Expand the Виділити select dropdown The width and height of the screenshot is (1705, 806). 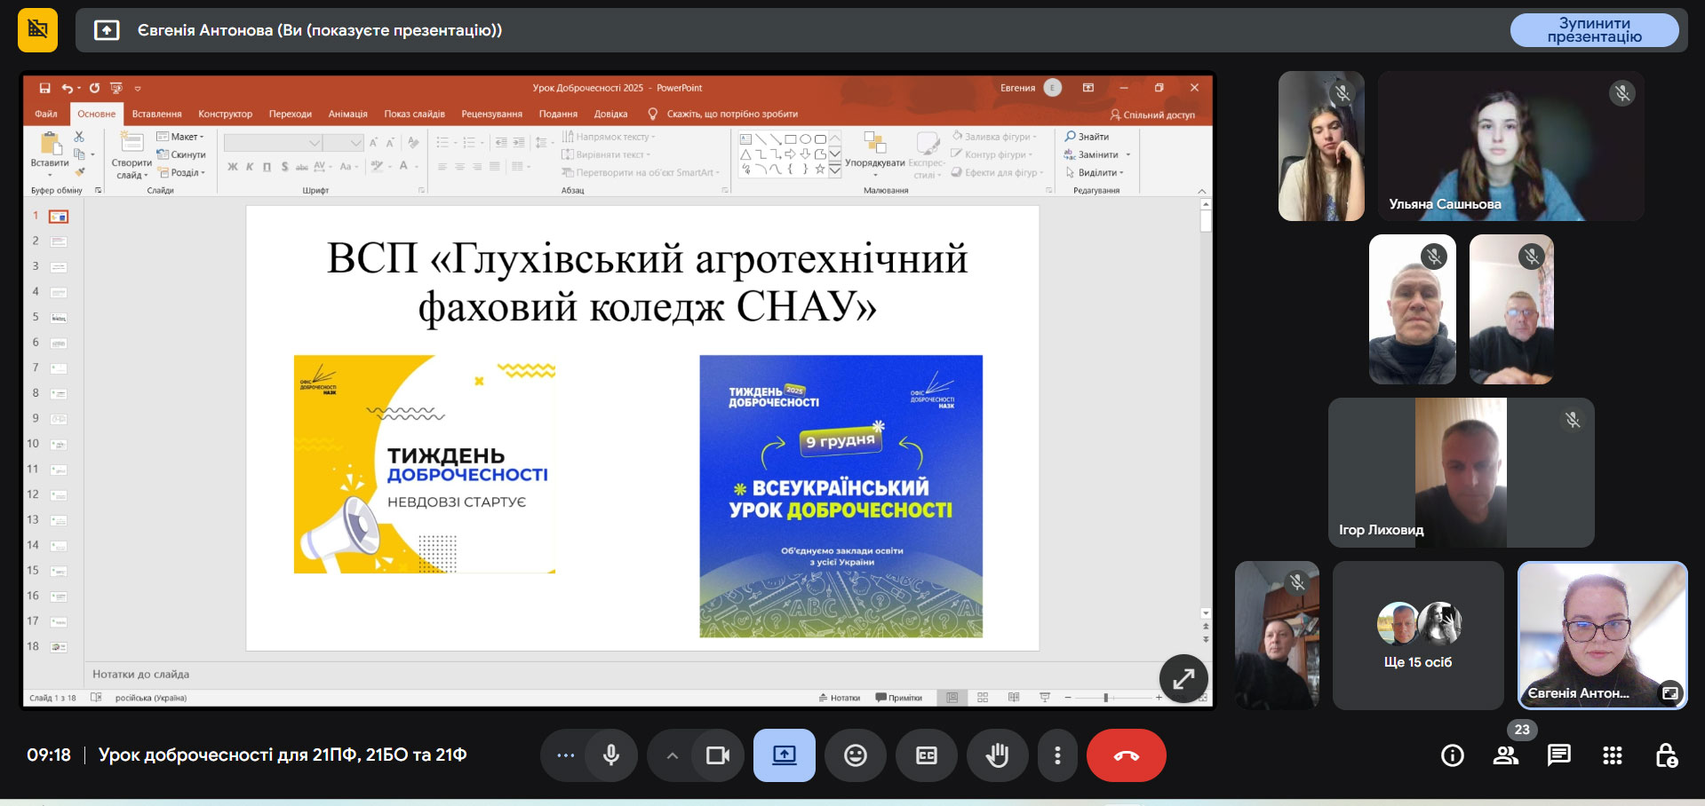[1095, 173]
